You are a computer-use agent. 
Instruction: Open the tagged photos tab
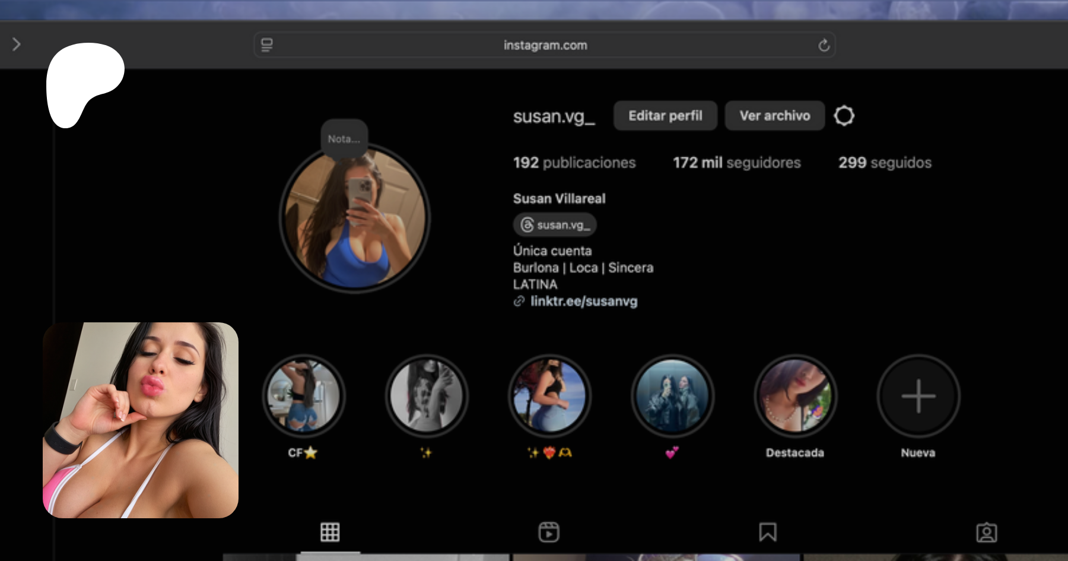click(x=986, y=532)
